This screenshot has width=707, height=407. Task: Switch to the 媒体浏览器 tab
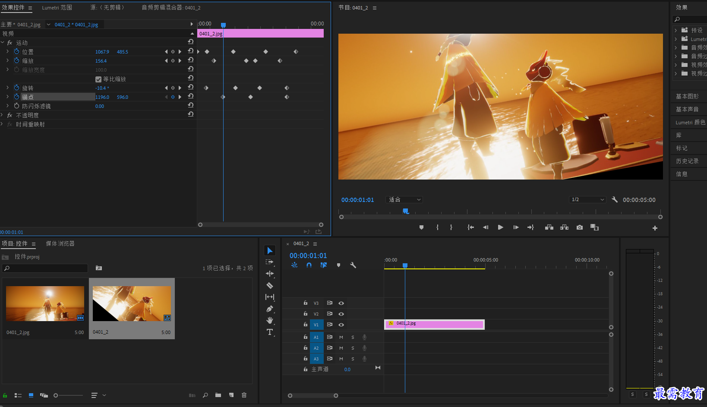tap(60, 243)
